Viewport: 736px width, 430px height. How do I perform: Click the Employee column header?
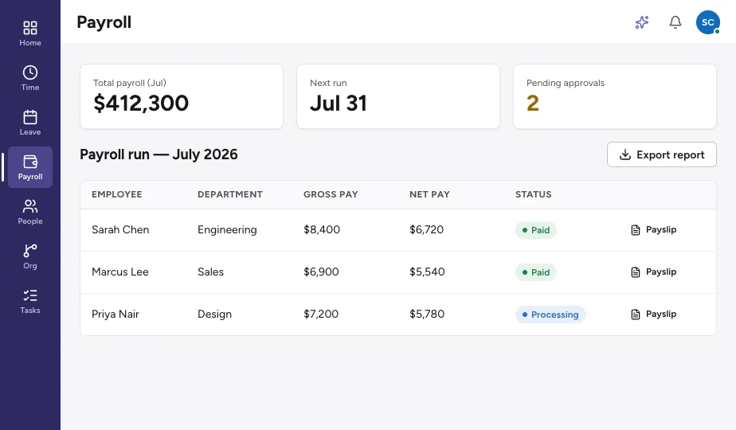click(117, 194)
